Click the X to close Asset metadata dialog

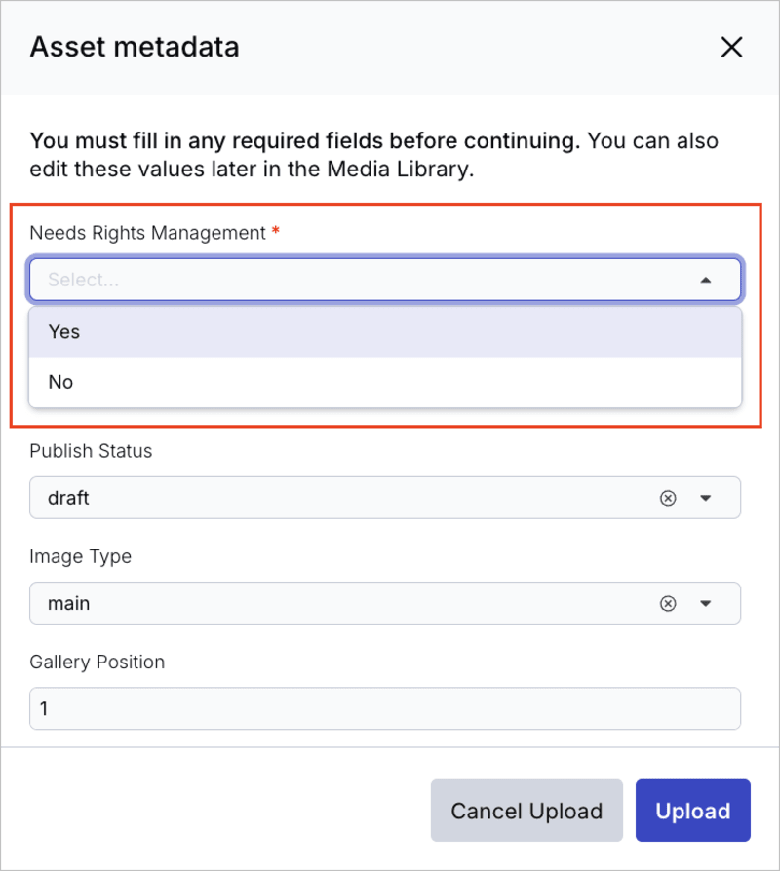click(732, 47)
